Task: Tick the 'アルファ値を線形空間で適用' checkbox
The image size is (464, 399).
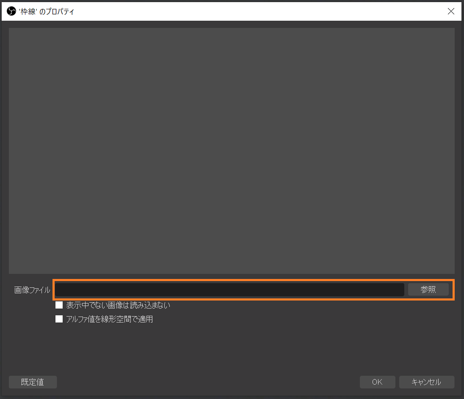Action: click(x=59, y=319)
